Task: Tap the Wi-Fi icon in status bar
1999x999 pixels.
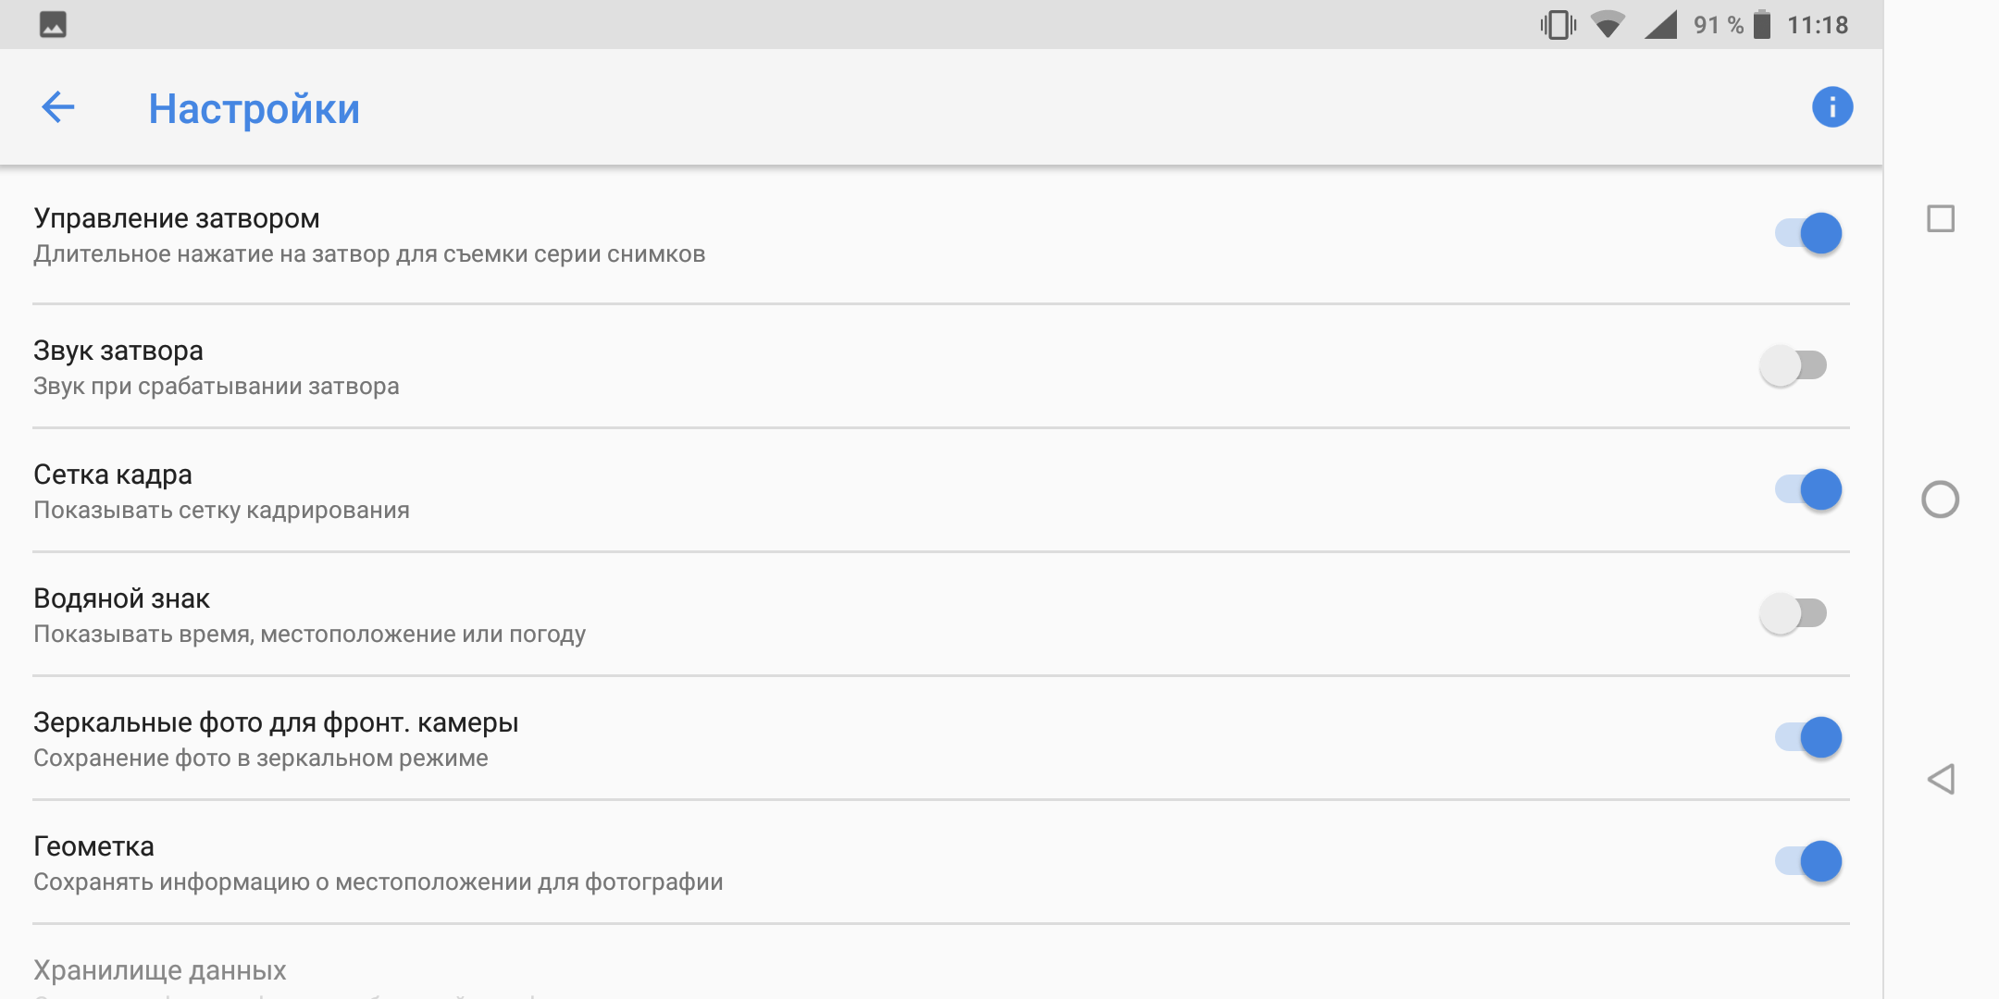Action: pyautogui.click(x=1608, y=25)
